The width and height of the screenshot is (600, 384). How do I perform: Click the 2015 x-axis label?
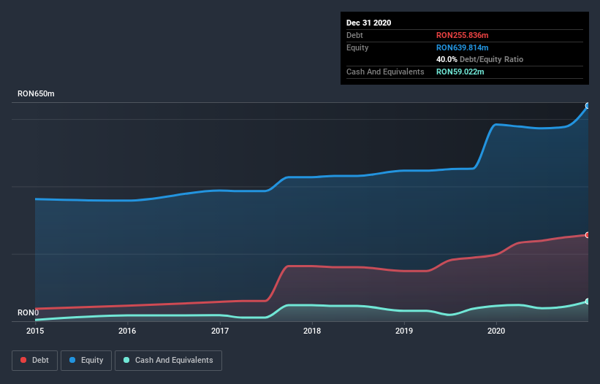[35, 331]
